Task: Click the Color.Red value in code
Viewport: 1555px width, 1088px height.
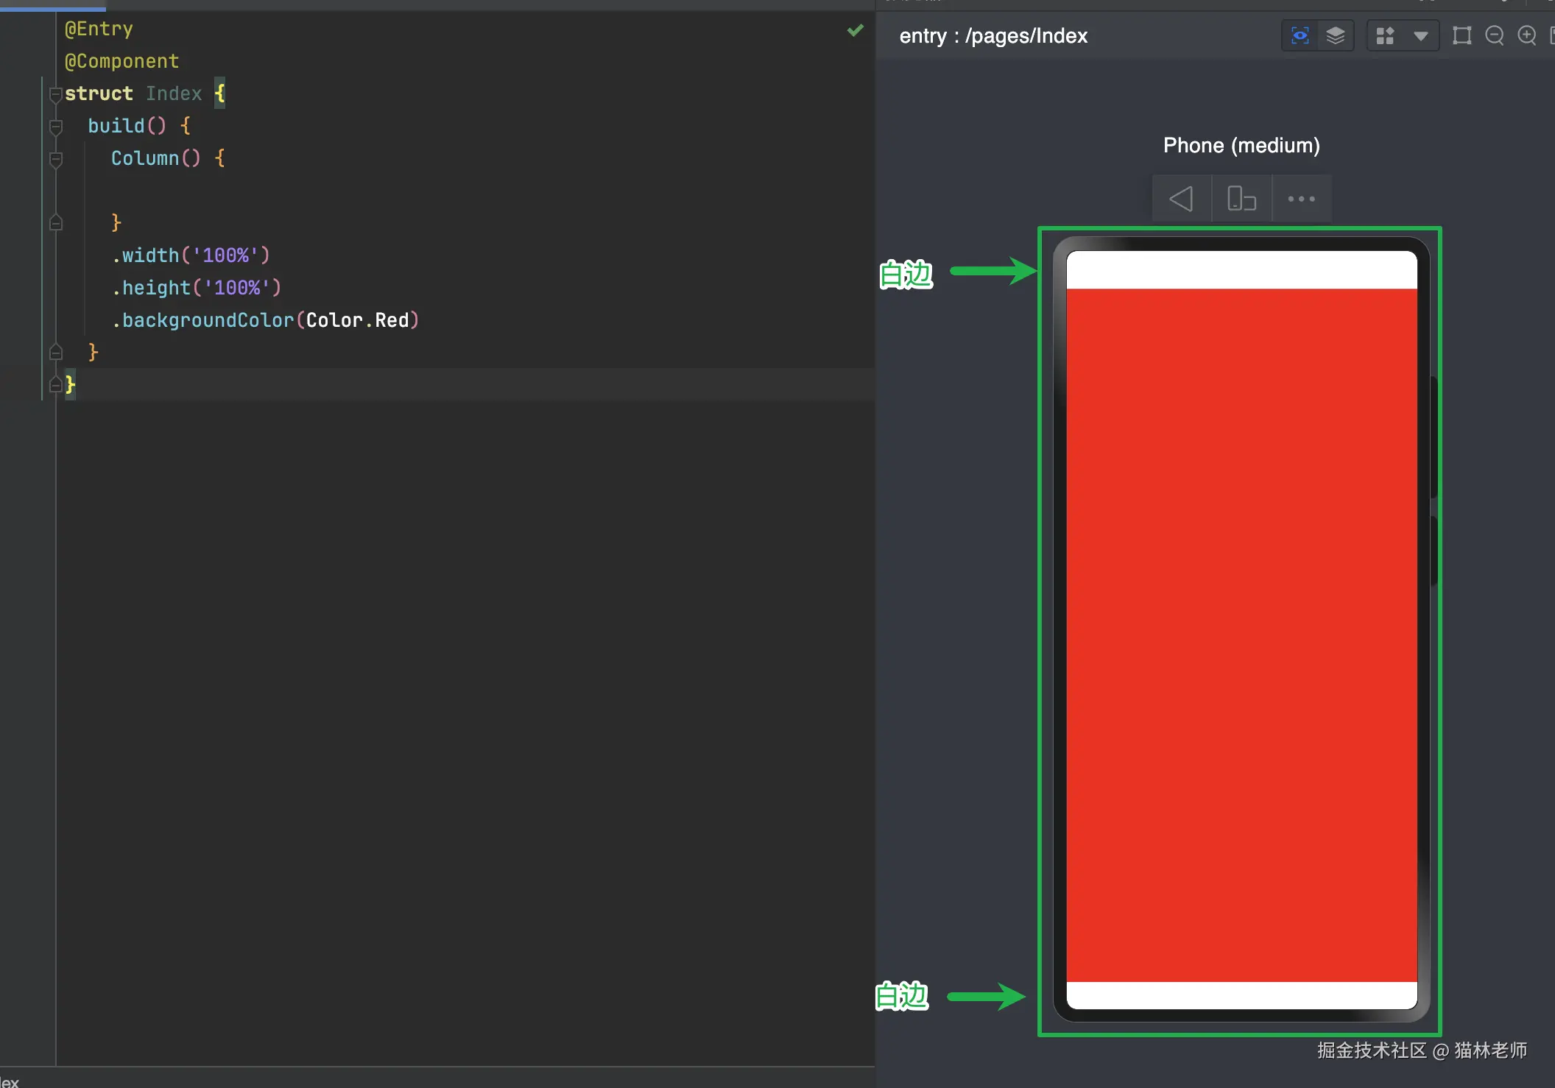Action: [356, 320]
